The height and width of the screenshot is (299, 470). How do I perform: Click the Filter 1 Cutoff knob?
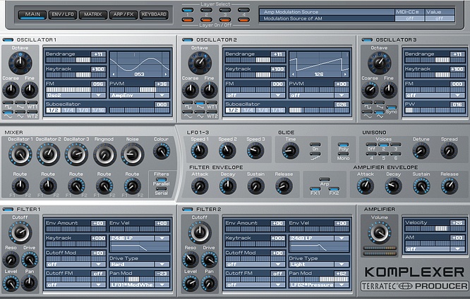[20, 232]
